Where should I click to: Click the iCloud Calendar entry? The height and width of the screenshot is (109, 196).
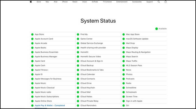click(88, 74)
